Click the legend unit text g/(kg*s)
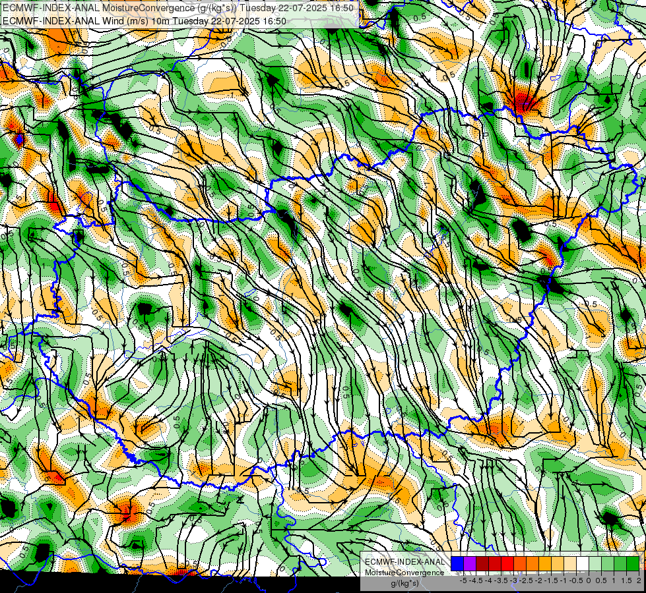The width and height of the screenshot is (646, 593). (x=405, y=583)
